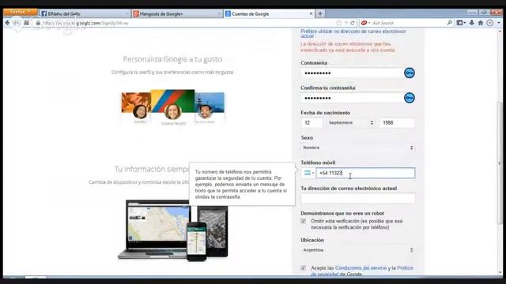Click the vertical scrollbar thumb
Image resolution: width=506 pixels, height=284 pixels.
click(500, 163)
